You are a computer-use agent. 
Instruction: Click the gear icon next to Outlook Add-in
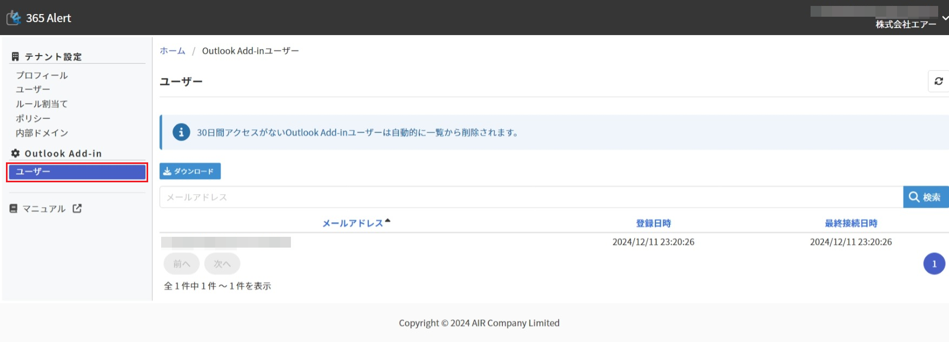pyautogui.click(x=16, y=153)
